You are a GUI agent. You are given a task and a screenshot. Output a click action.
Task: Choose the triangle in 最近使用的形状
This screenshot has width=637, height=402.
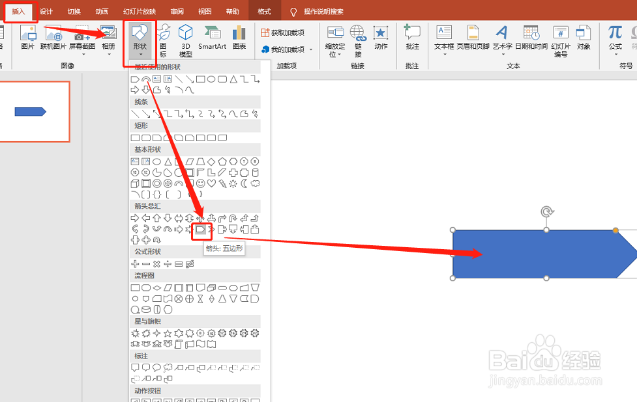tap(233, 79)
